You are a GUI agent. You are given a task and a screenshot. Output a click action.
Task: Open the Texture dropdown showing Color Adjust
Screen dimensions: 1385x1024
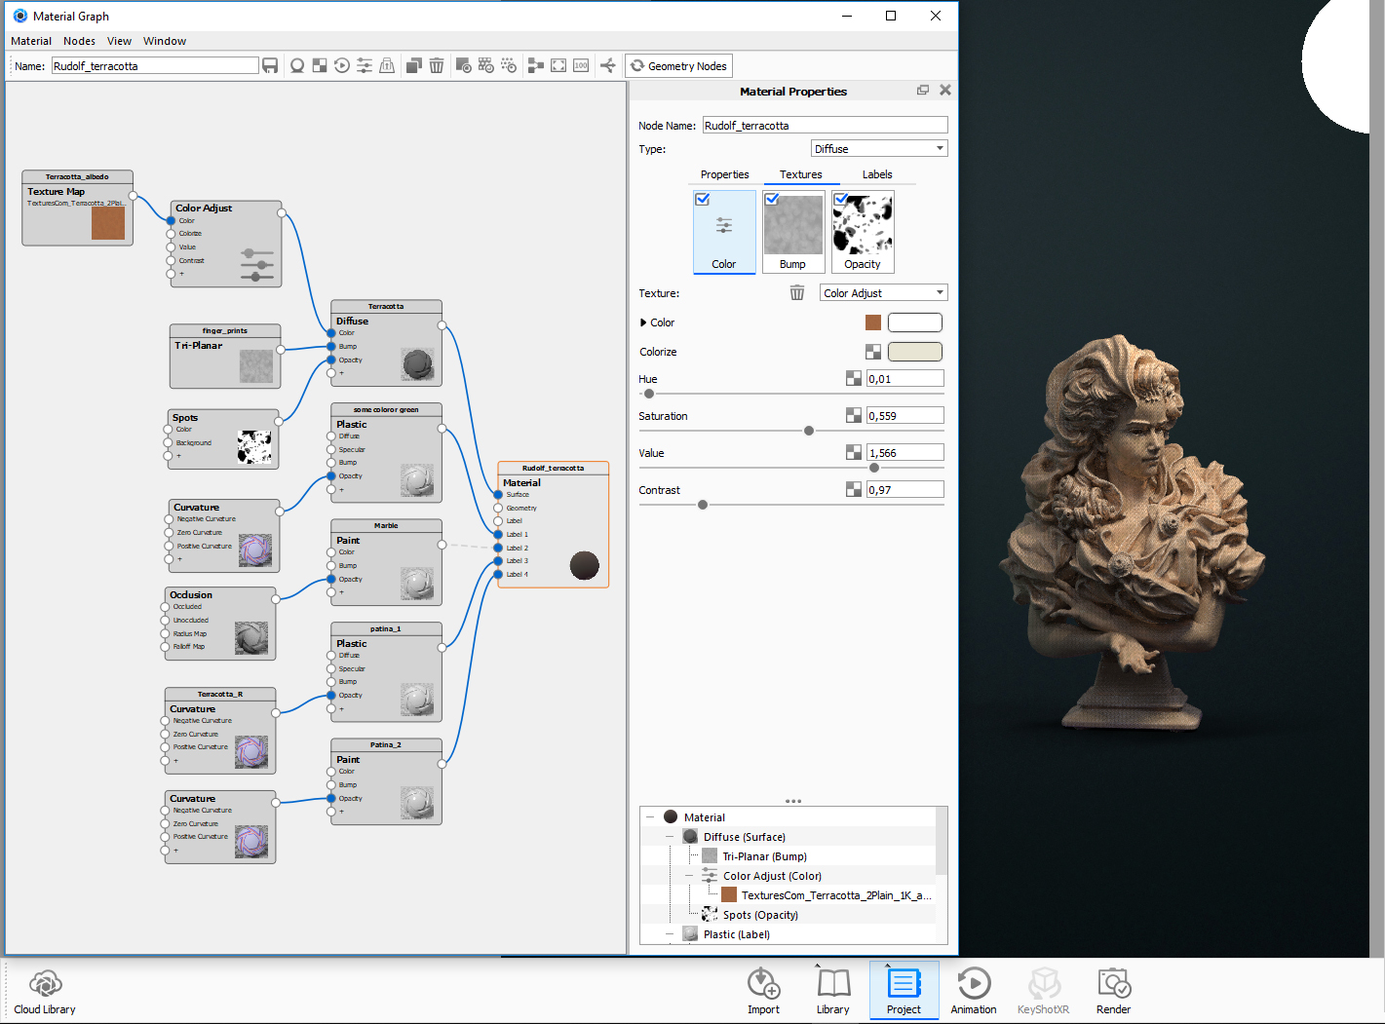(x=883, y=293)
